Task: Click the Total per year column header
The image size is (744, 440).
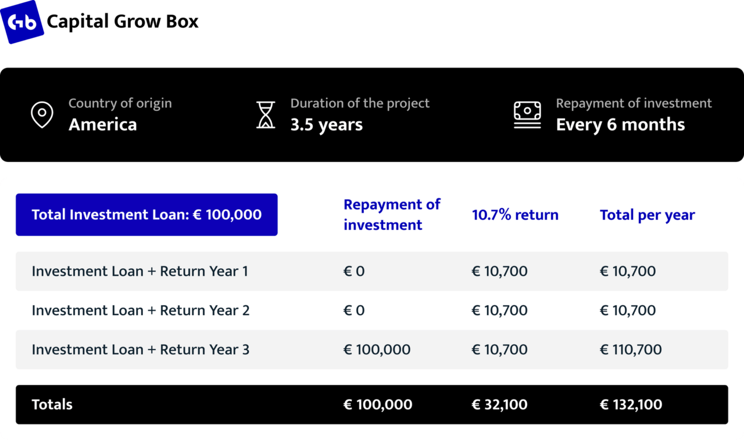Action: point(648,215)
